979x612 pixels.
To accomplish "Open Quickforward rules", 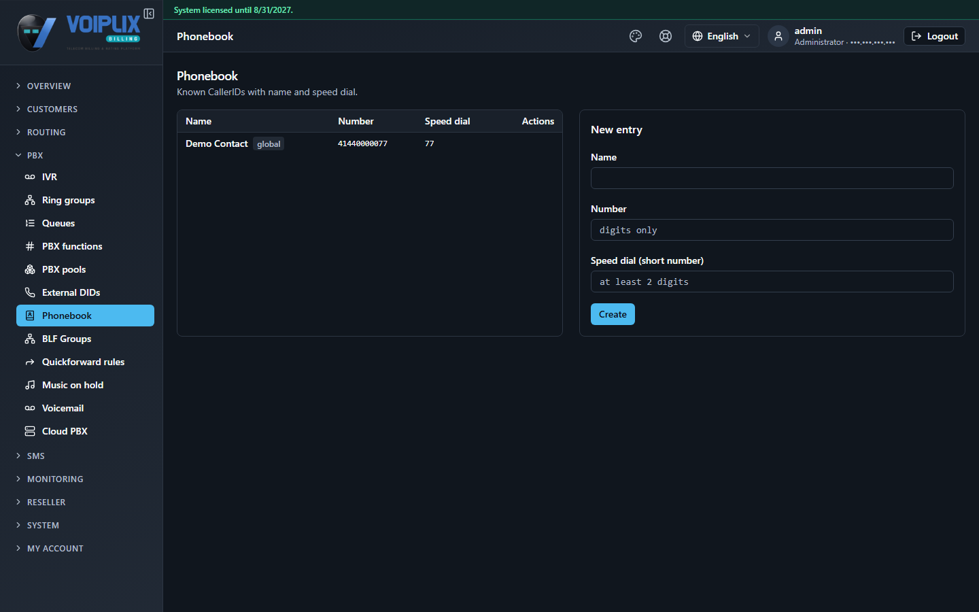I will point(85,362).
